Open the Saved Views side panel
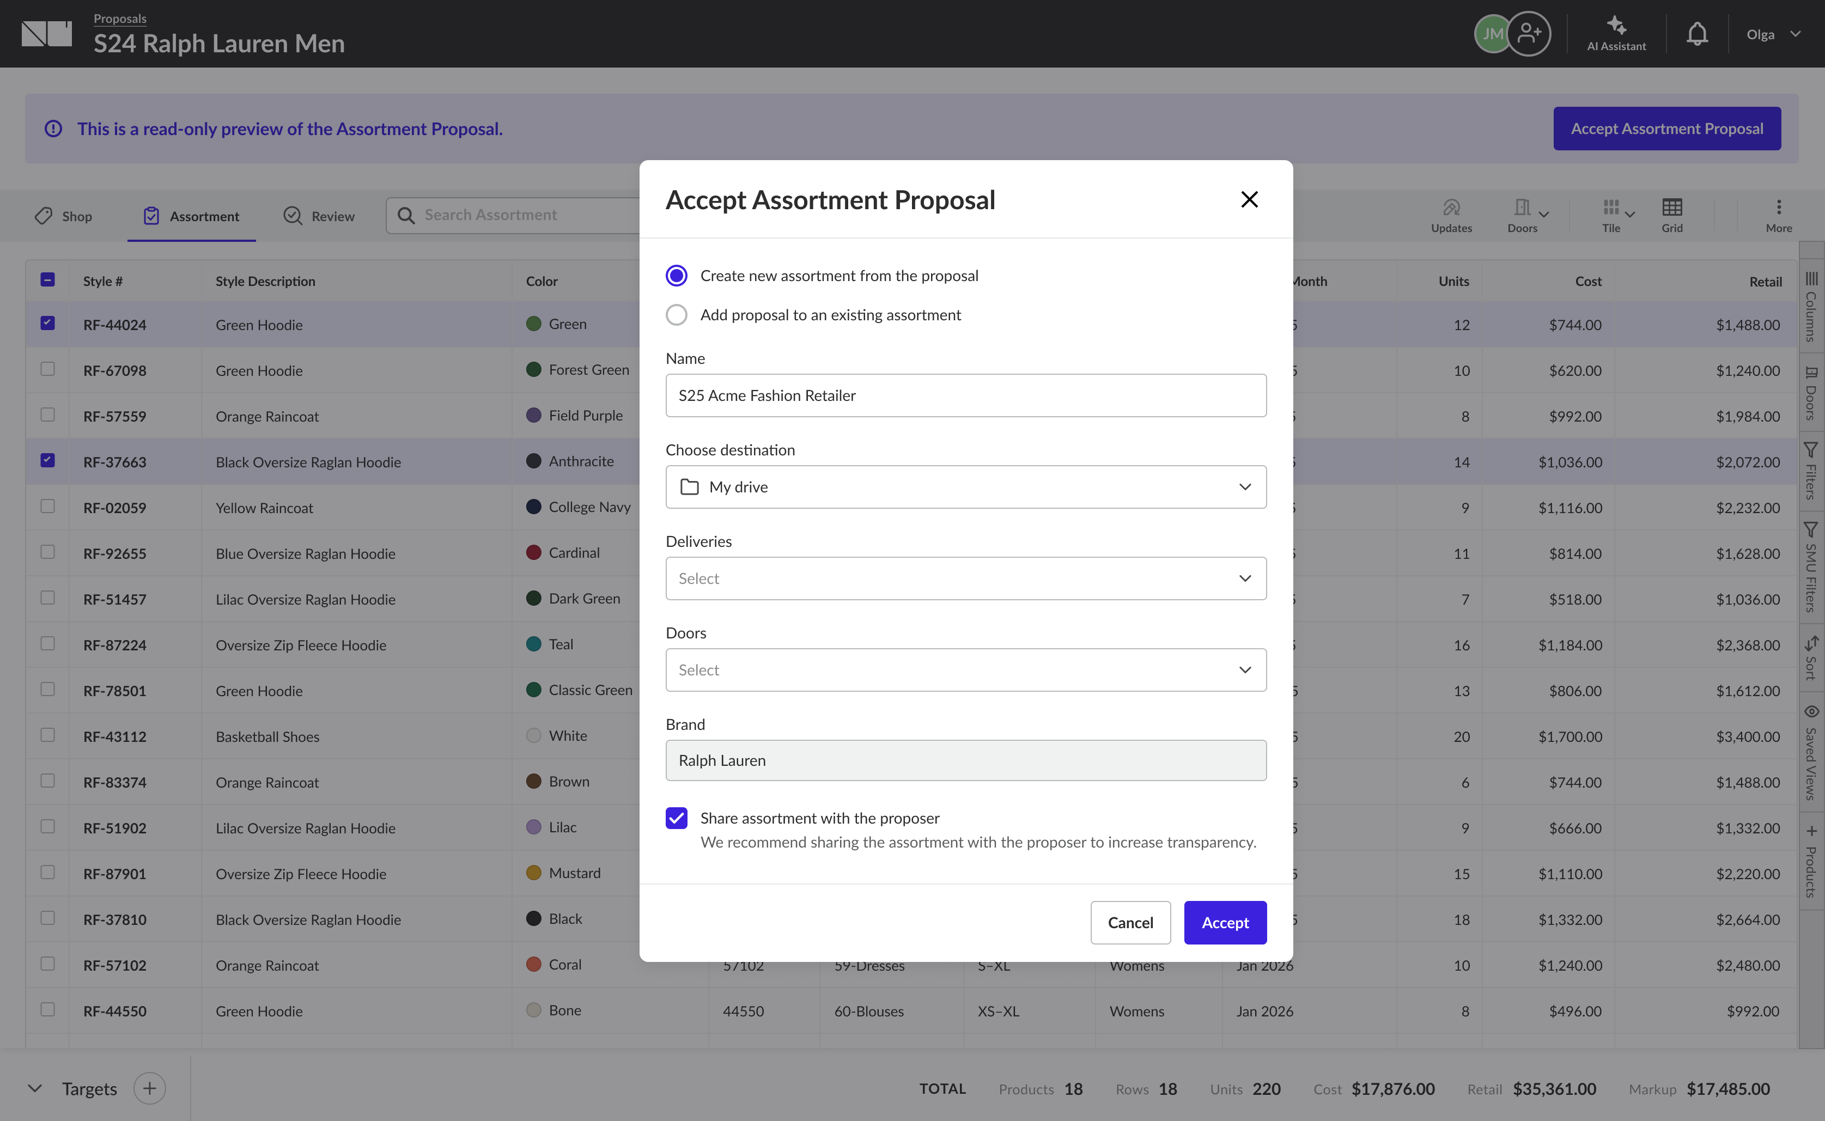Image resolution: width=1825 pixels, height=1121 pixels. (x=1811, y=752)
